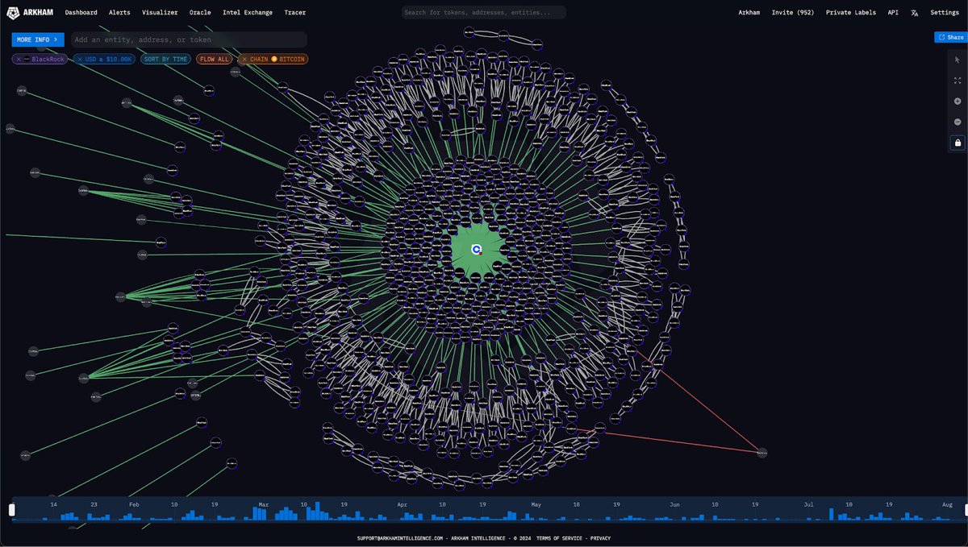Click the Feb label on timeline
Viewport: 968px width, 547px height.
(x=134, y=503)
